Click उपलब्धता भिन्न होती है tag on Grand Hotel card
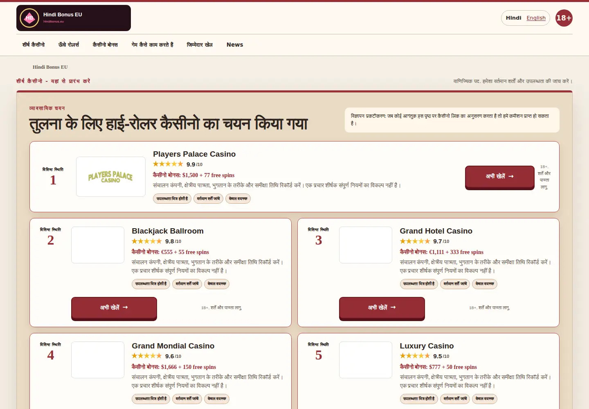589x409 pixels. pos(419,284)
